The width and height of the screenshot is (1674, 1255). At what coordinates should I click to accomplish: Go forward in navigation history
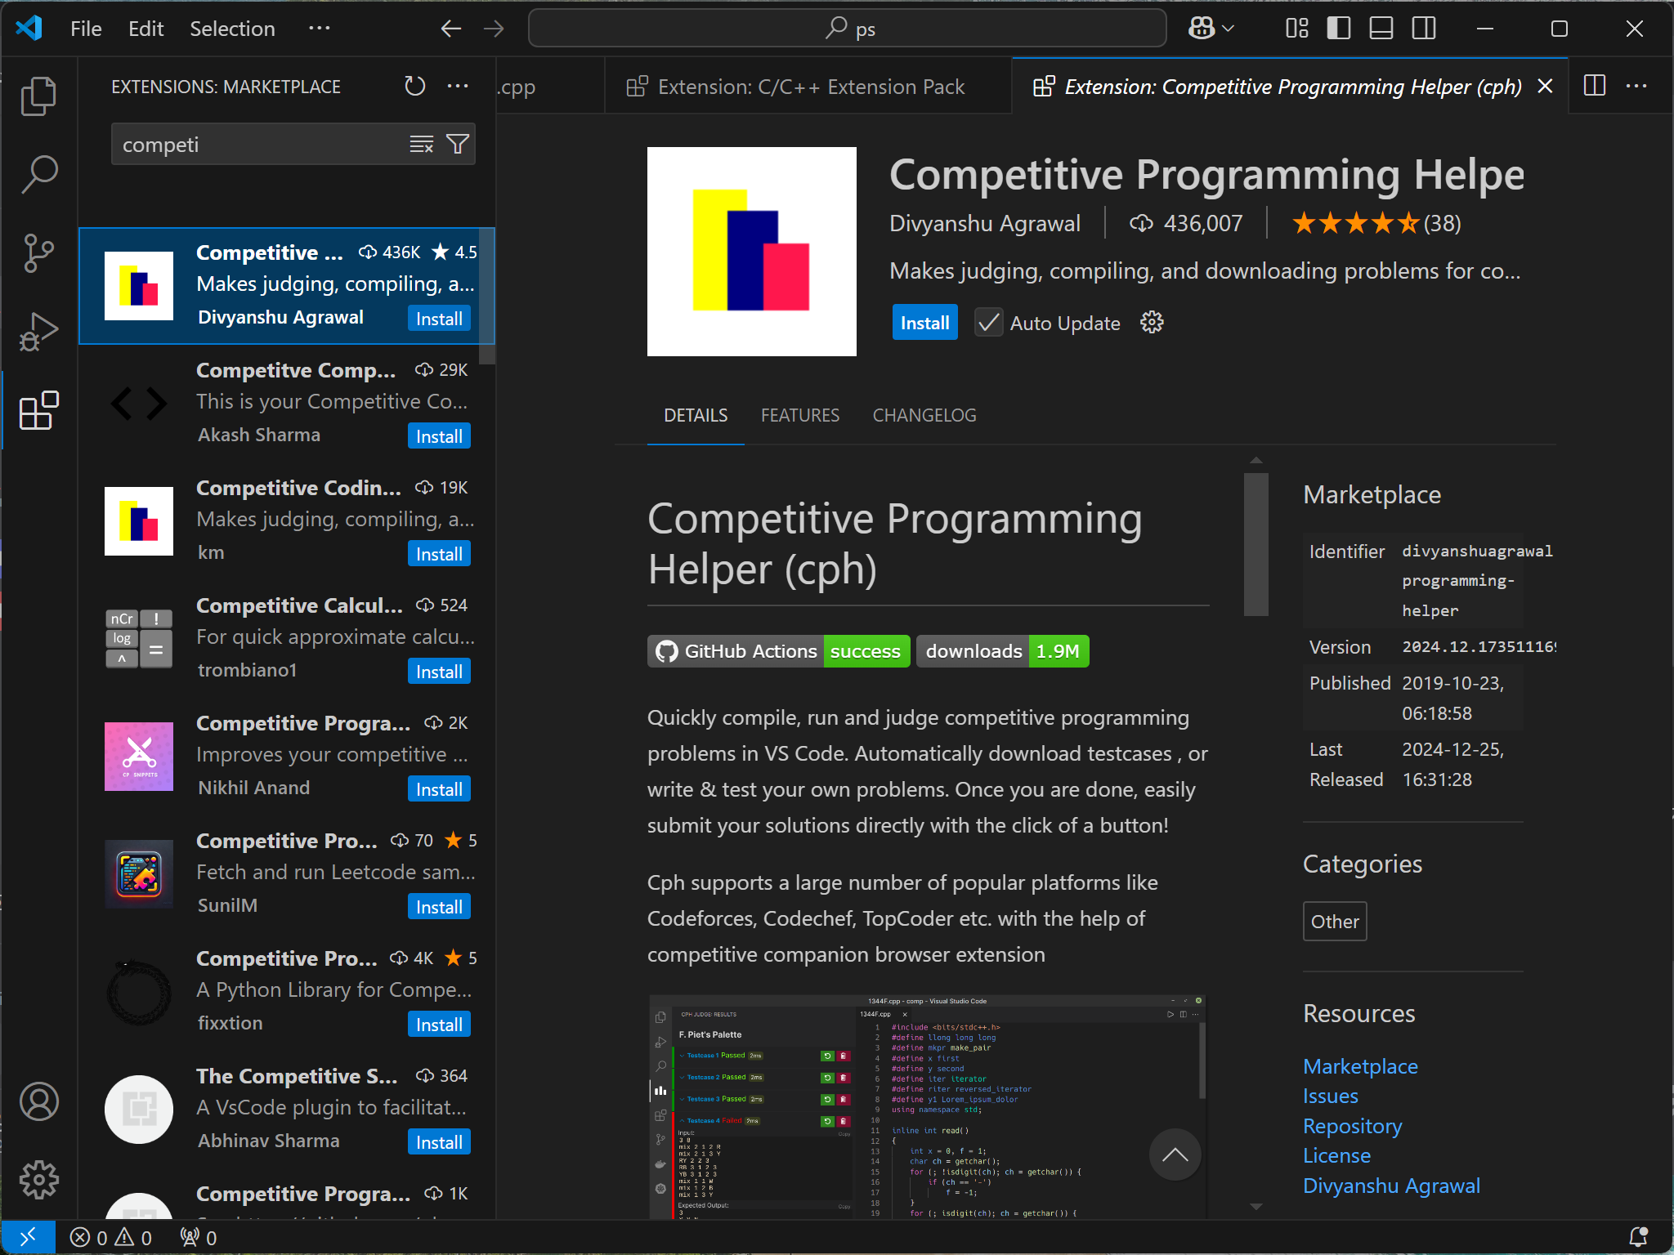click(494, 29)
